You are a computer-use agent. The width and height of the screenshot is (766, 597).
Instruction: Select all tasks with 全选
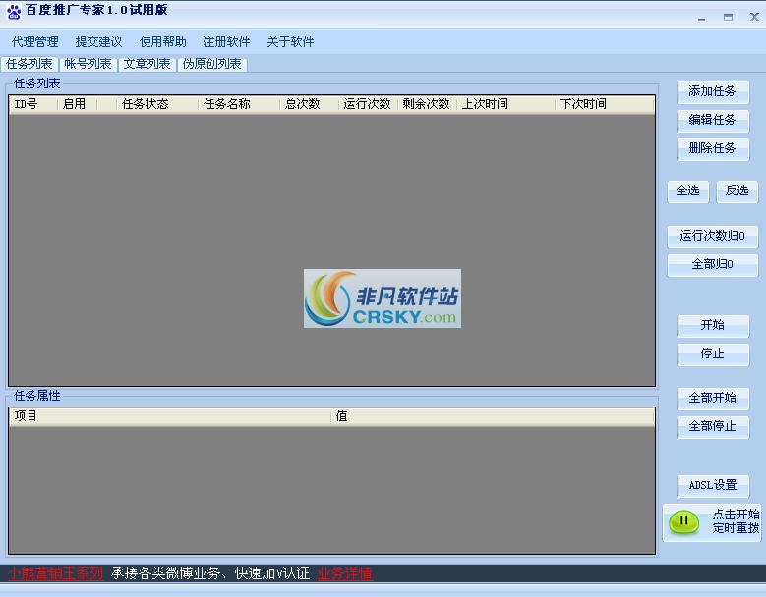pyautogui.click(x=688, y=190)
